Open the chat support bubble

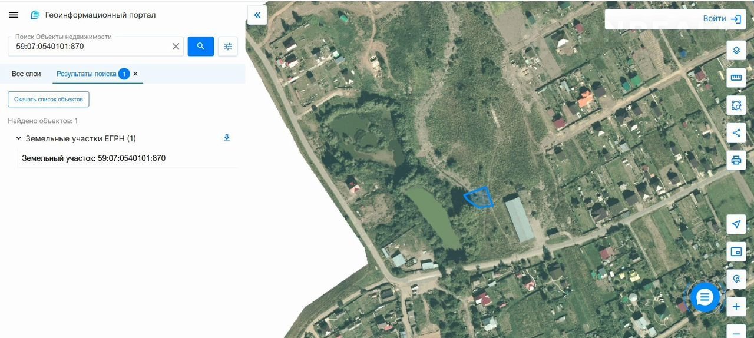coord(705,297)
